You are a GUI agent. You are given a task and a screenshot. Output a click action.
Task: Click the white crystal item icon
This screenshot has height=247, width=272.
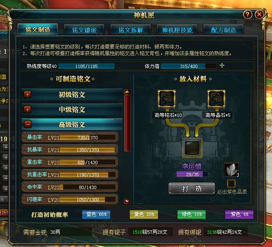click(x=231, y=170)
